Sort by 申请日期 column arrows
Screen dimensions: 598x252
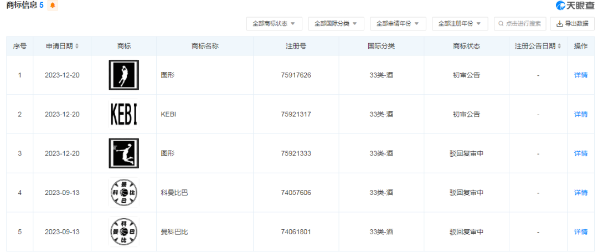76,46
